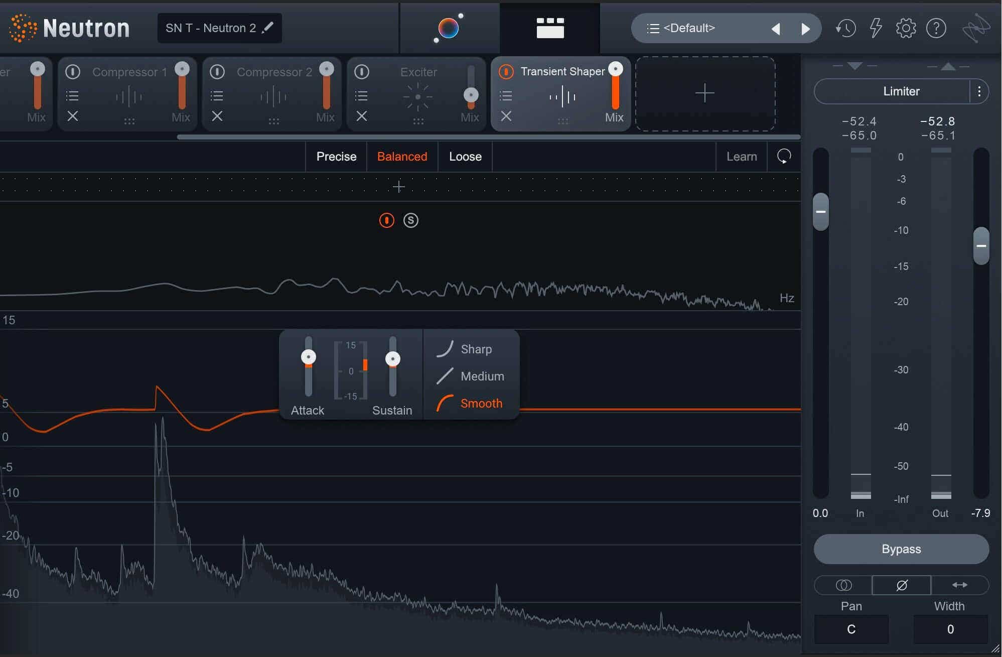Select the Precise mode tab

[x=336, y=157]
